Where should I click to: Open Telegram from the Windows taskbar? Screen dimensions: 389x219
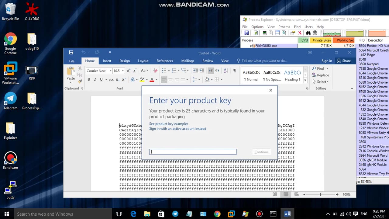(x=175, y=214)
